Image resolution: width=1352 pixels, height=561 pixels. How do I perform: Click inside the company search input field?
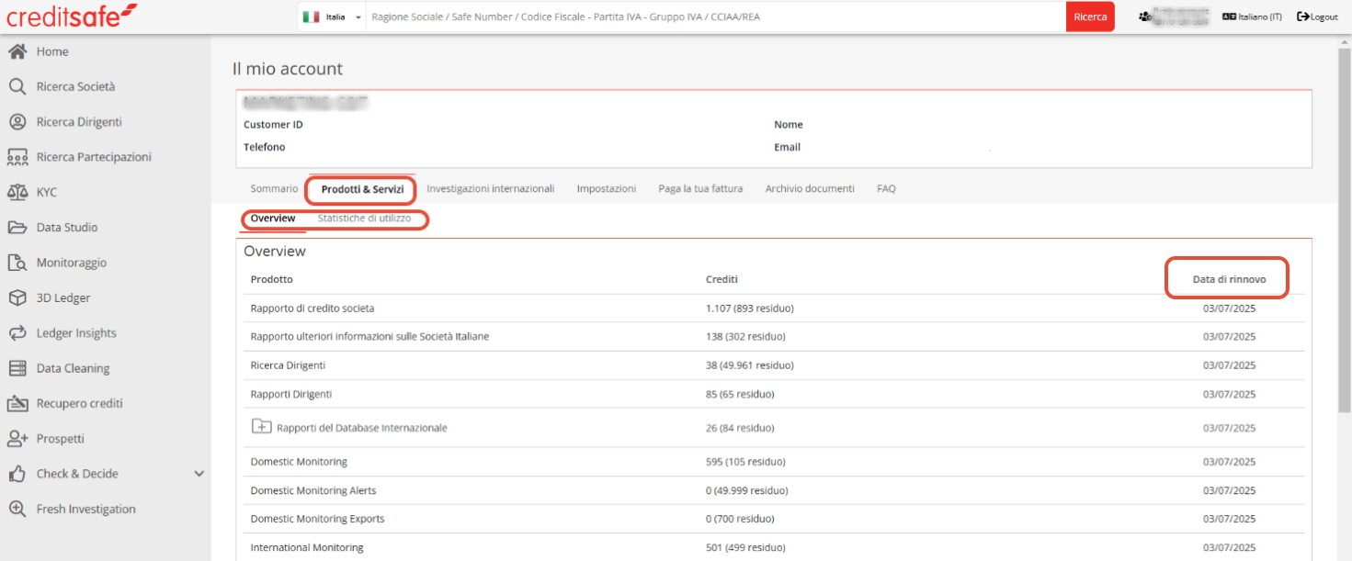[716, 17]
